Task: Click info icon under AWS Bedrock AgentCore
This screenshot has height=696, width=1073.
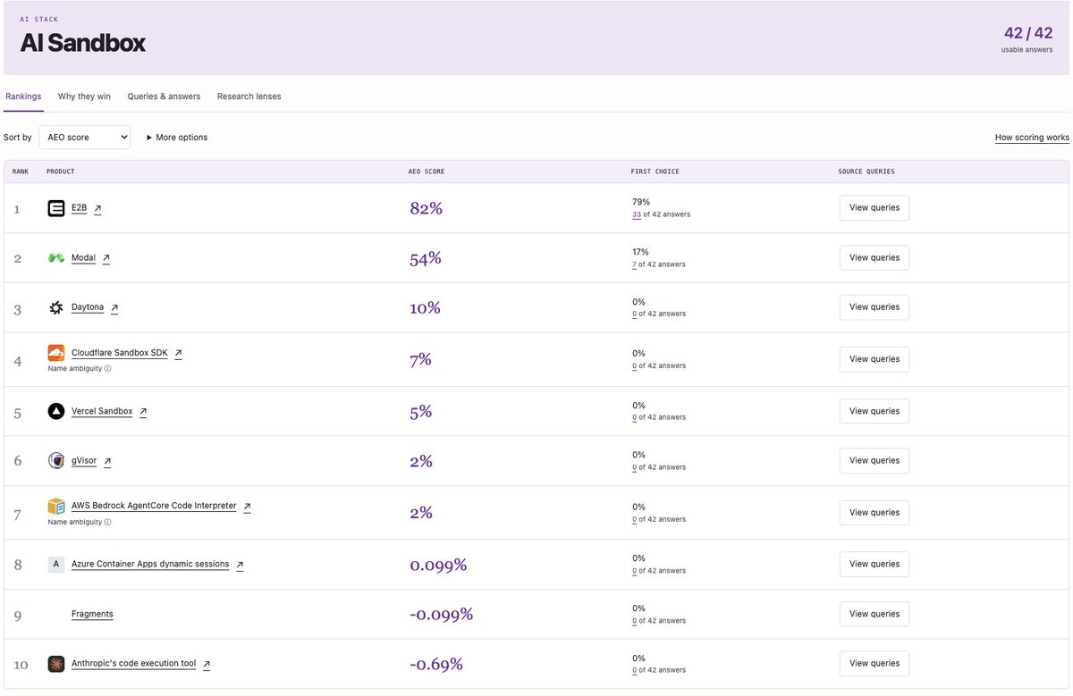Action: coord(108,522)
